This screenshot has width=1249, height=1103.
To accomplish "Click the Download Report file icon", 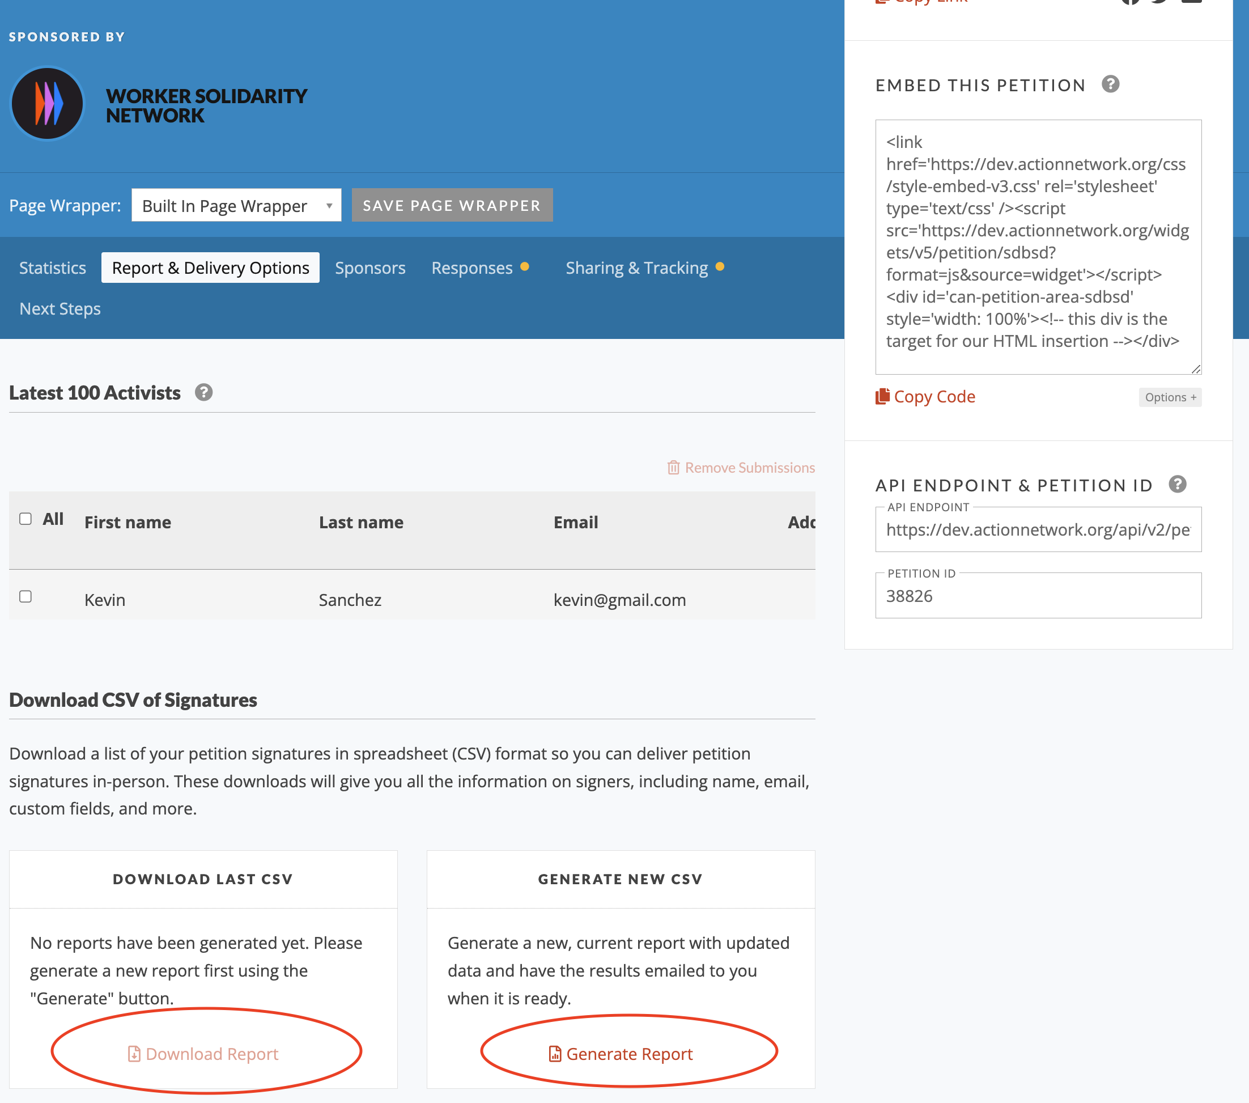I will (x=134, y=1054).
